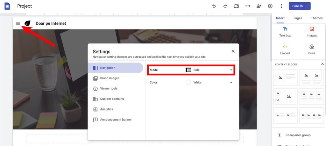
Task: Open the Publish button dropdown arrow
Action: point(308,6)
